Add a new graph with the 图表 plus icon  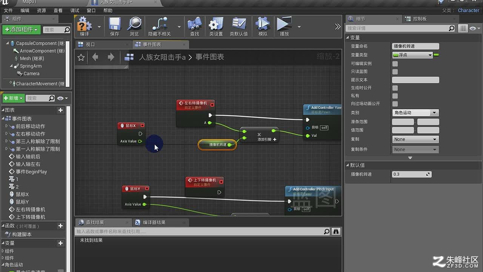point(60,110)
